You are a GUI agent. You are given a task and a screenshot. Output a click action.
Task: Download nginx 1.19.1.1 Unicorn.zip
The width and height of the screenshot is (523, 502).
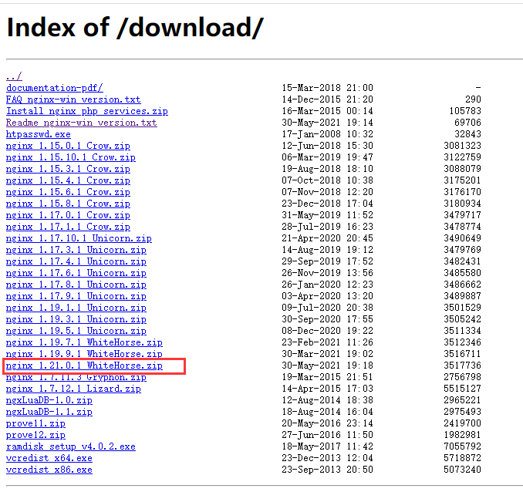coord(76,308)
